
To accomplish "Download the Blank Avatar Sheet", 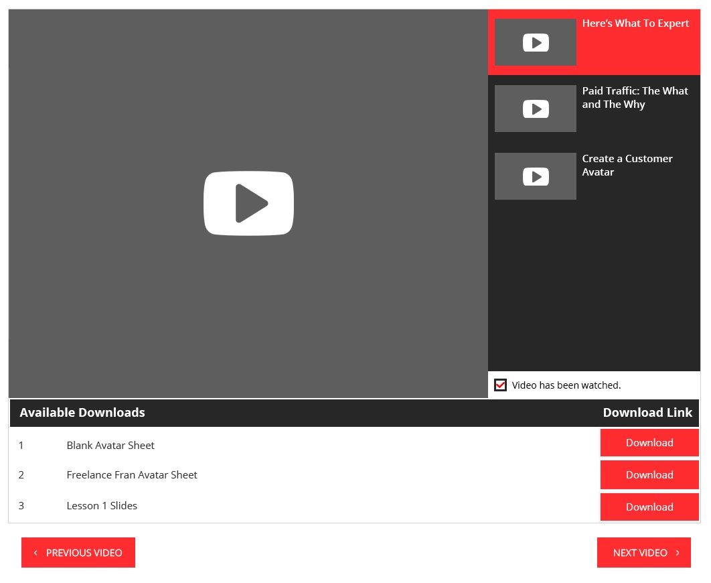I will 649,442.
